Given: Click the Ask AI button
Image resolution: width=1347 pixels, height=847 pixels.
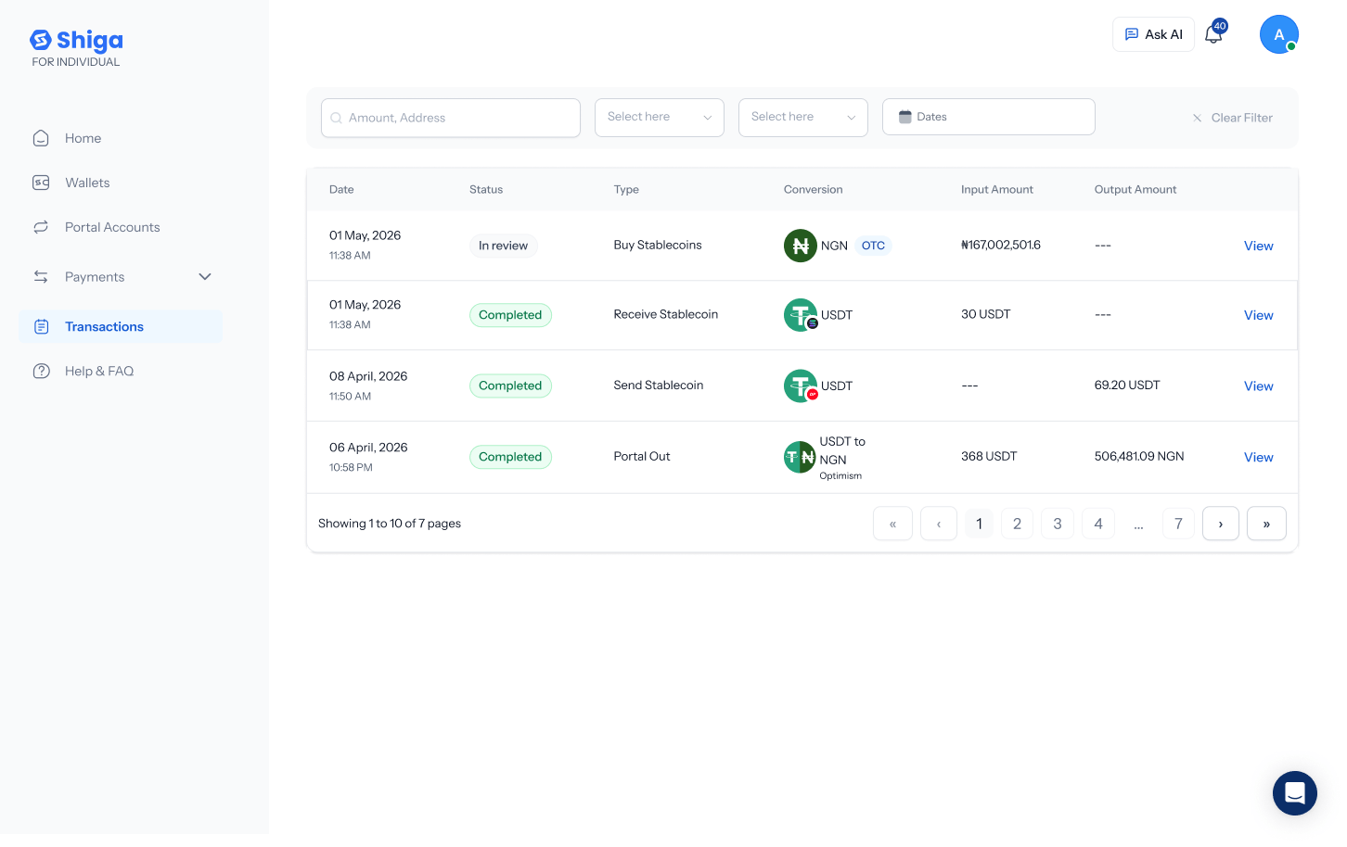Looking at the screenshot, I should [x=1153, y=34].
